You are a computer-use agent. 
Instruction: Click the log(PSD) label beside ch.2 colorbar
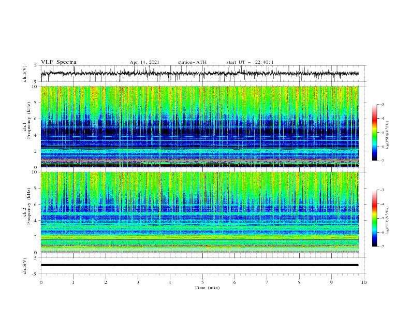click(387, 221)
